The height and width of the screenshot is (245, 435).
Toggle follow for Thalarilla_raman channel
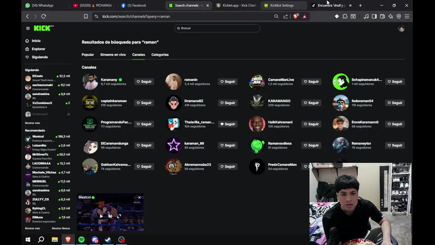(228, 124)
